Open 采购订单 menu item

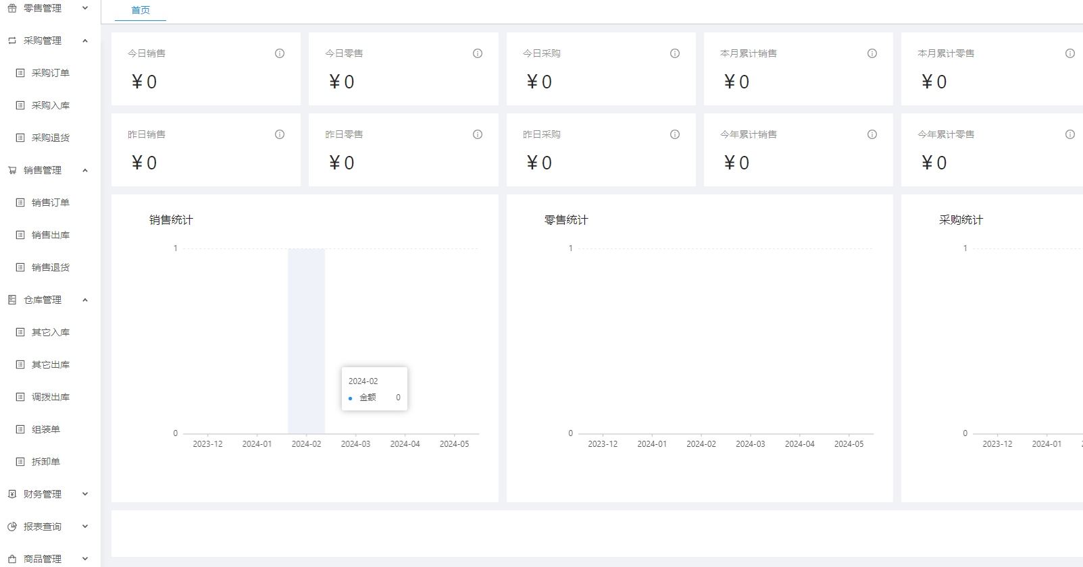(x=51, y=73)
